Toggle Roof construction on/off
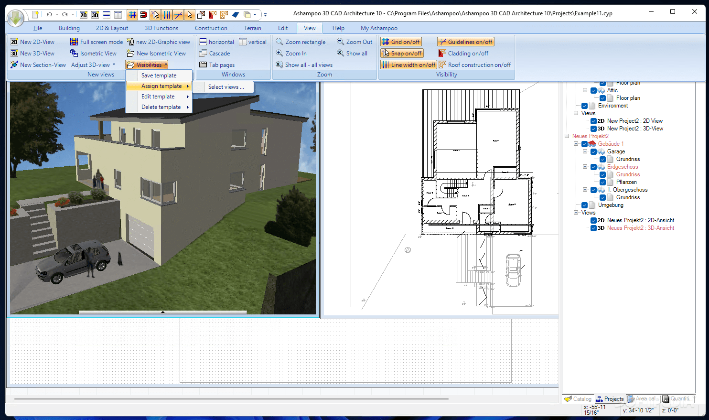This screenshot has width=709, height=420. [x=475, y=65]
